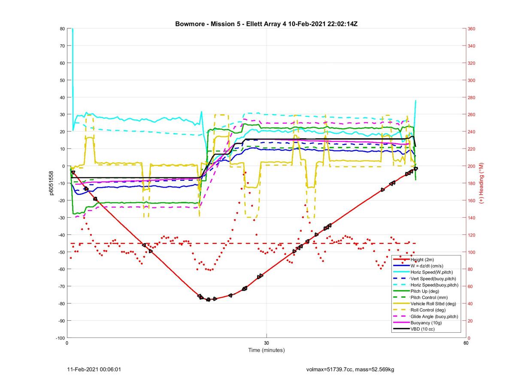Select the red heading-axis tick label "100"

click(x=472, y=252)
